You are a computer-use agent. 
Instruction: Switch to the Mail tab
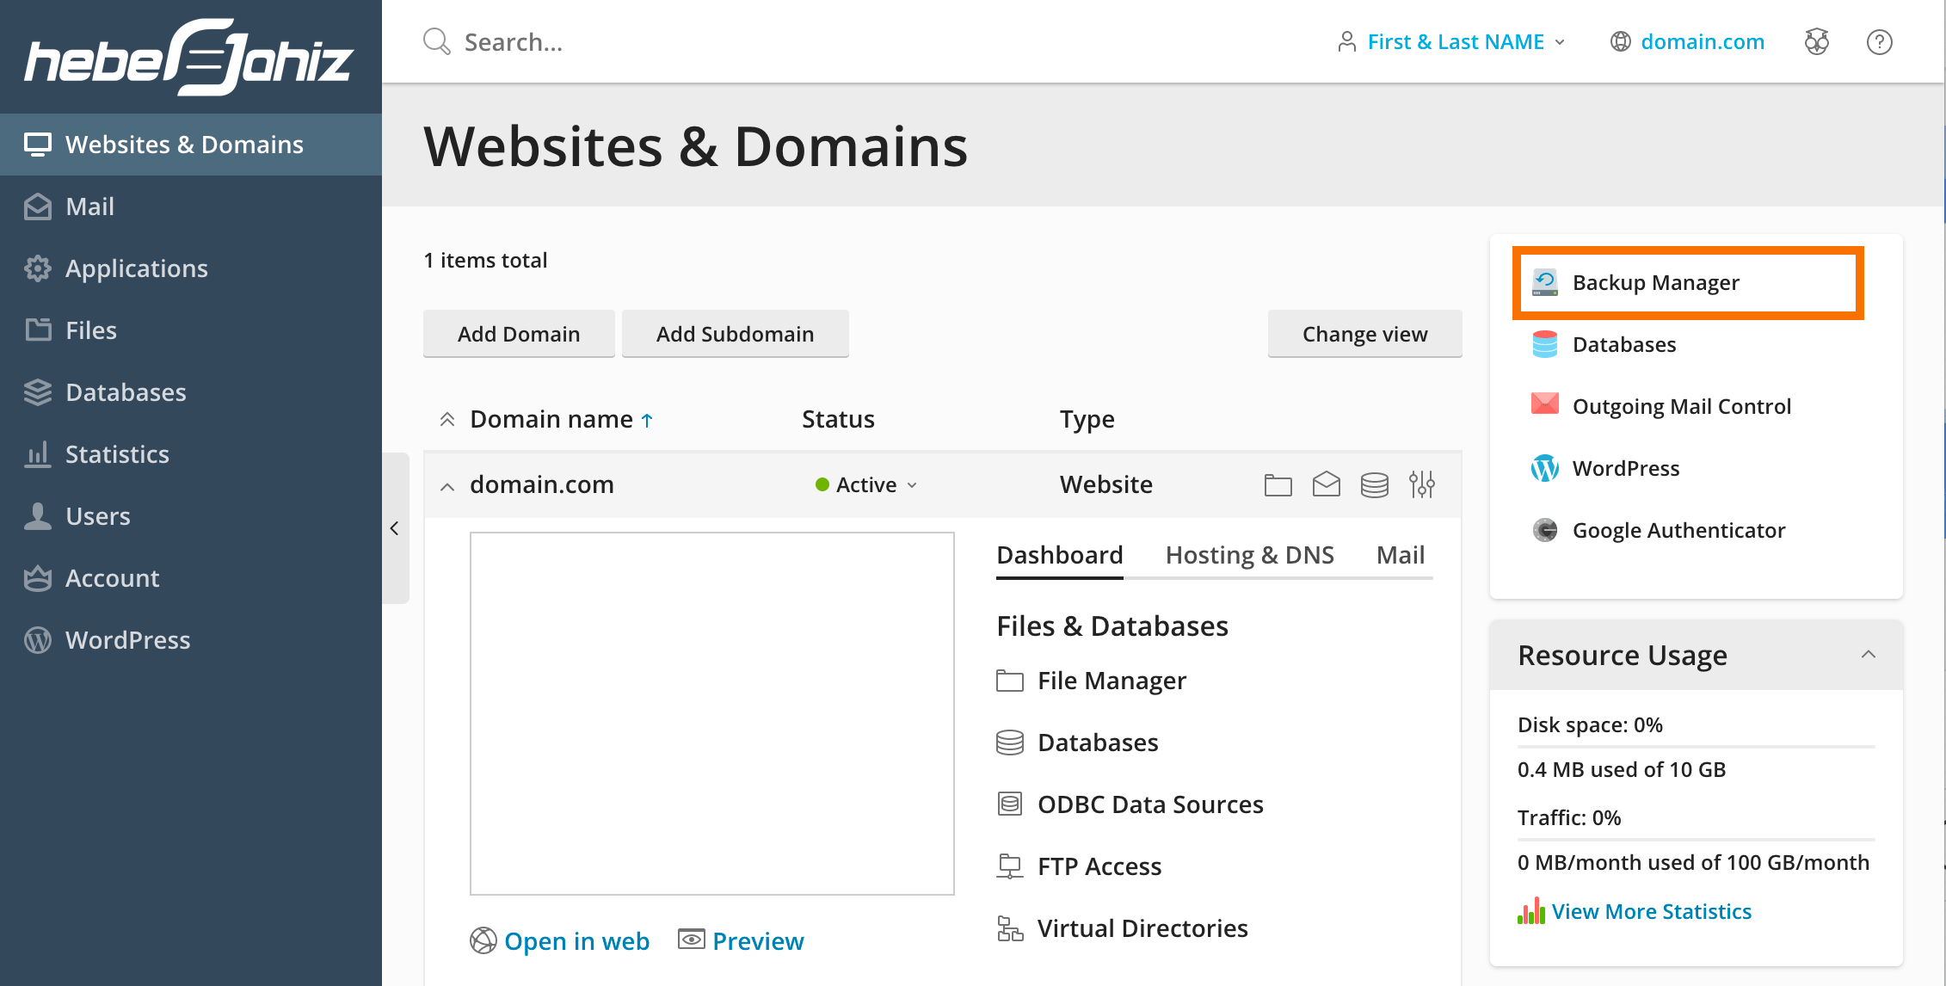coord(1401,556)
